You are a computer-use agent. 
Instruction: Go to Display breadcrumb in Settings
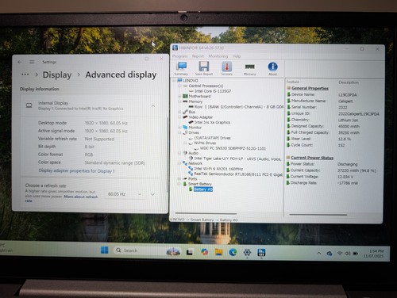(x=57, y=75)
